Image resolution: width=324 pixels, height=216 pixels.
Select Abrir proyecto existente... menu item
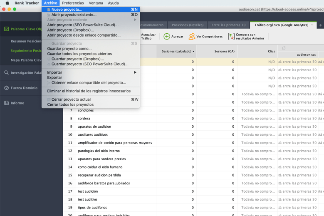coord(91,15)
